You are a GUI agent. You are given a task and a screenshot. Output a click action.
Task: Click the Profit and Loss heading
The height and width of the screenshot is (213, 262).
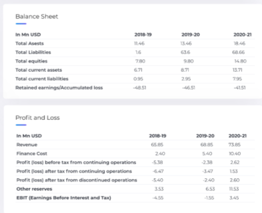click(x=38, y=118)
